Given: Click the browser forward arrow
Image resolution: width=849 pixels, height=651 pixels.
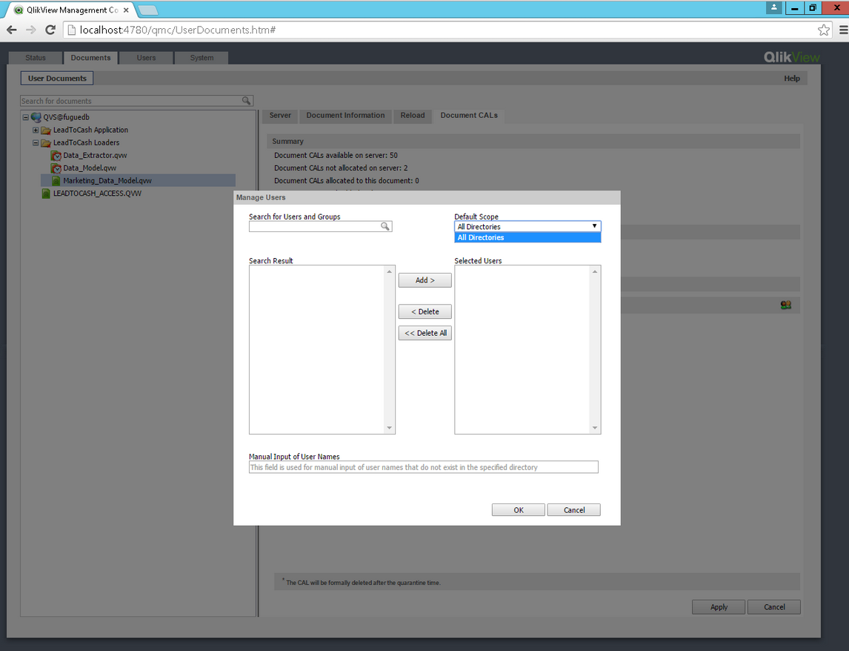Looking at the screenshot, I should 31,30.
